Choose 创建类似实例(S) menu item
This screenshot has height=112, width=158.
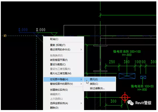[63, 90]
